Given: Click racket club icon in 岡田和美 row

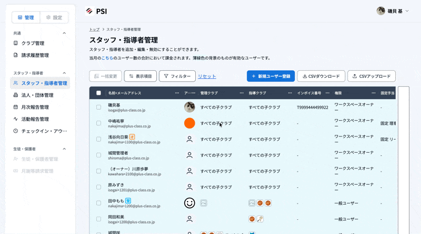Looking at the screenshot, I should 260,219.
